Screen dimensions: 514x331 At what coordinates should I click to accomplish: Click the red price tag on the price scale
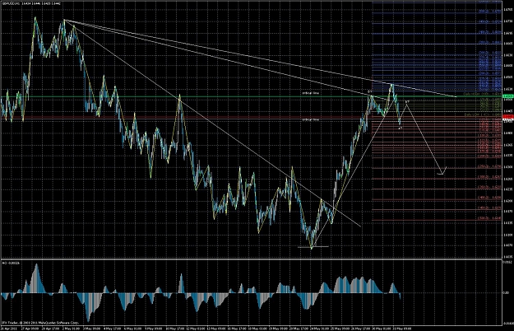tap(507, 117)
